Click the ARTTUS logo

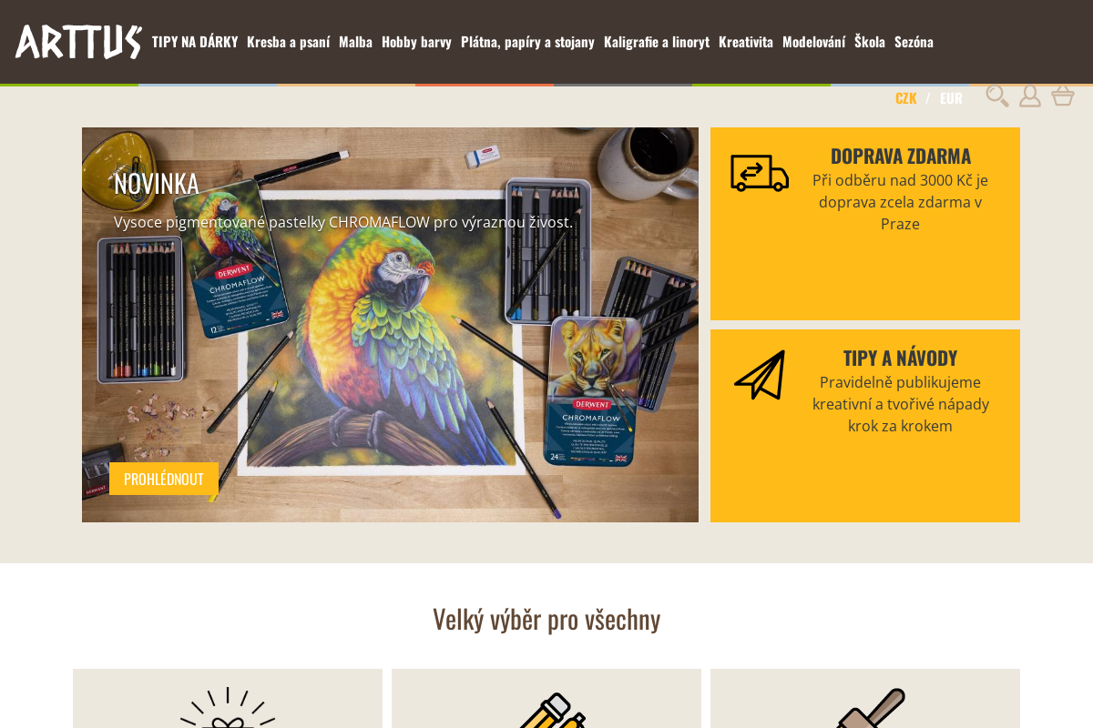(78, 42)
